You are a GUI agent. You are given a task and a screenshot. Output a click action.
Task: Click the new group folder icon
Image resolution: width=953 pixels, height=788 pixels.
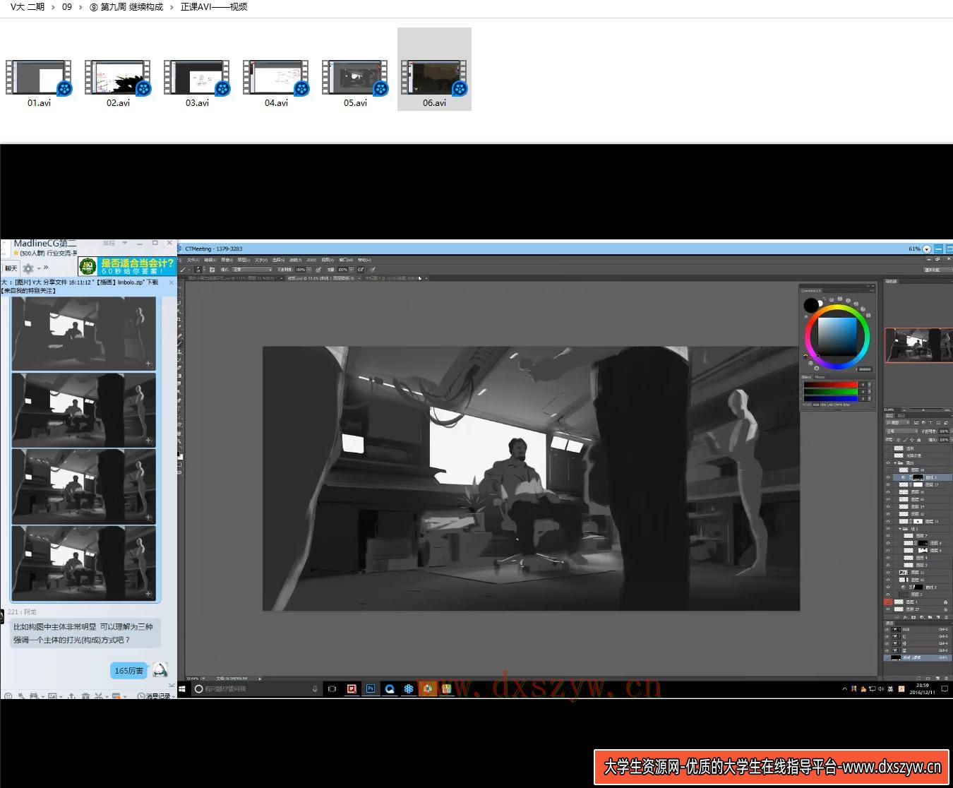point(930,618)
